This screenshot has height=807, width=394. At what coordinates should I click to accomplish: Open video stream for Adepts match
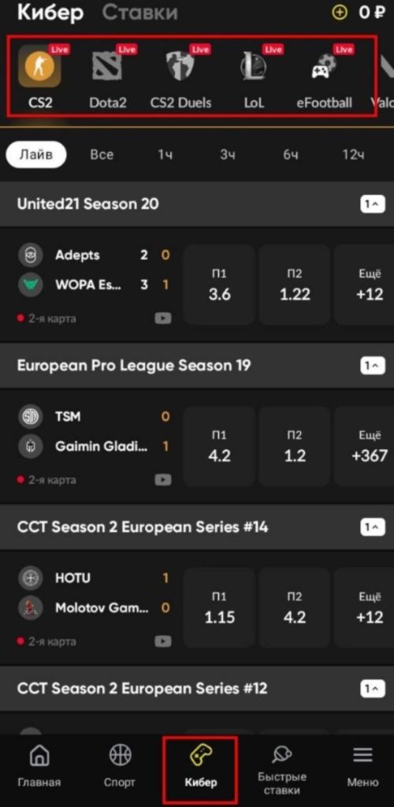coord(163,318)
